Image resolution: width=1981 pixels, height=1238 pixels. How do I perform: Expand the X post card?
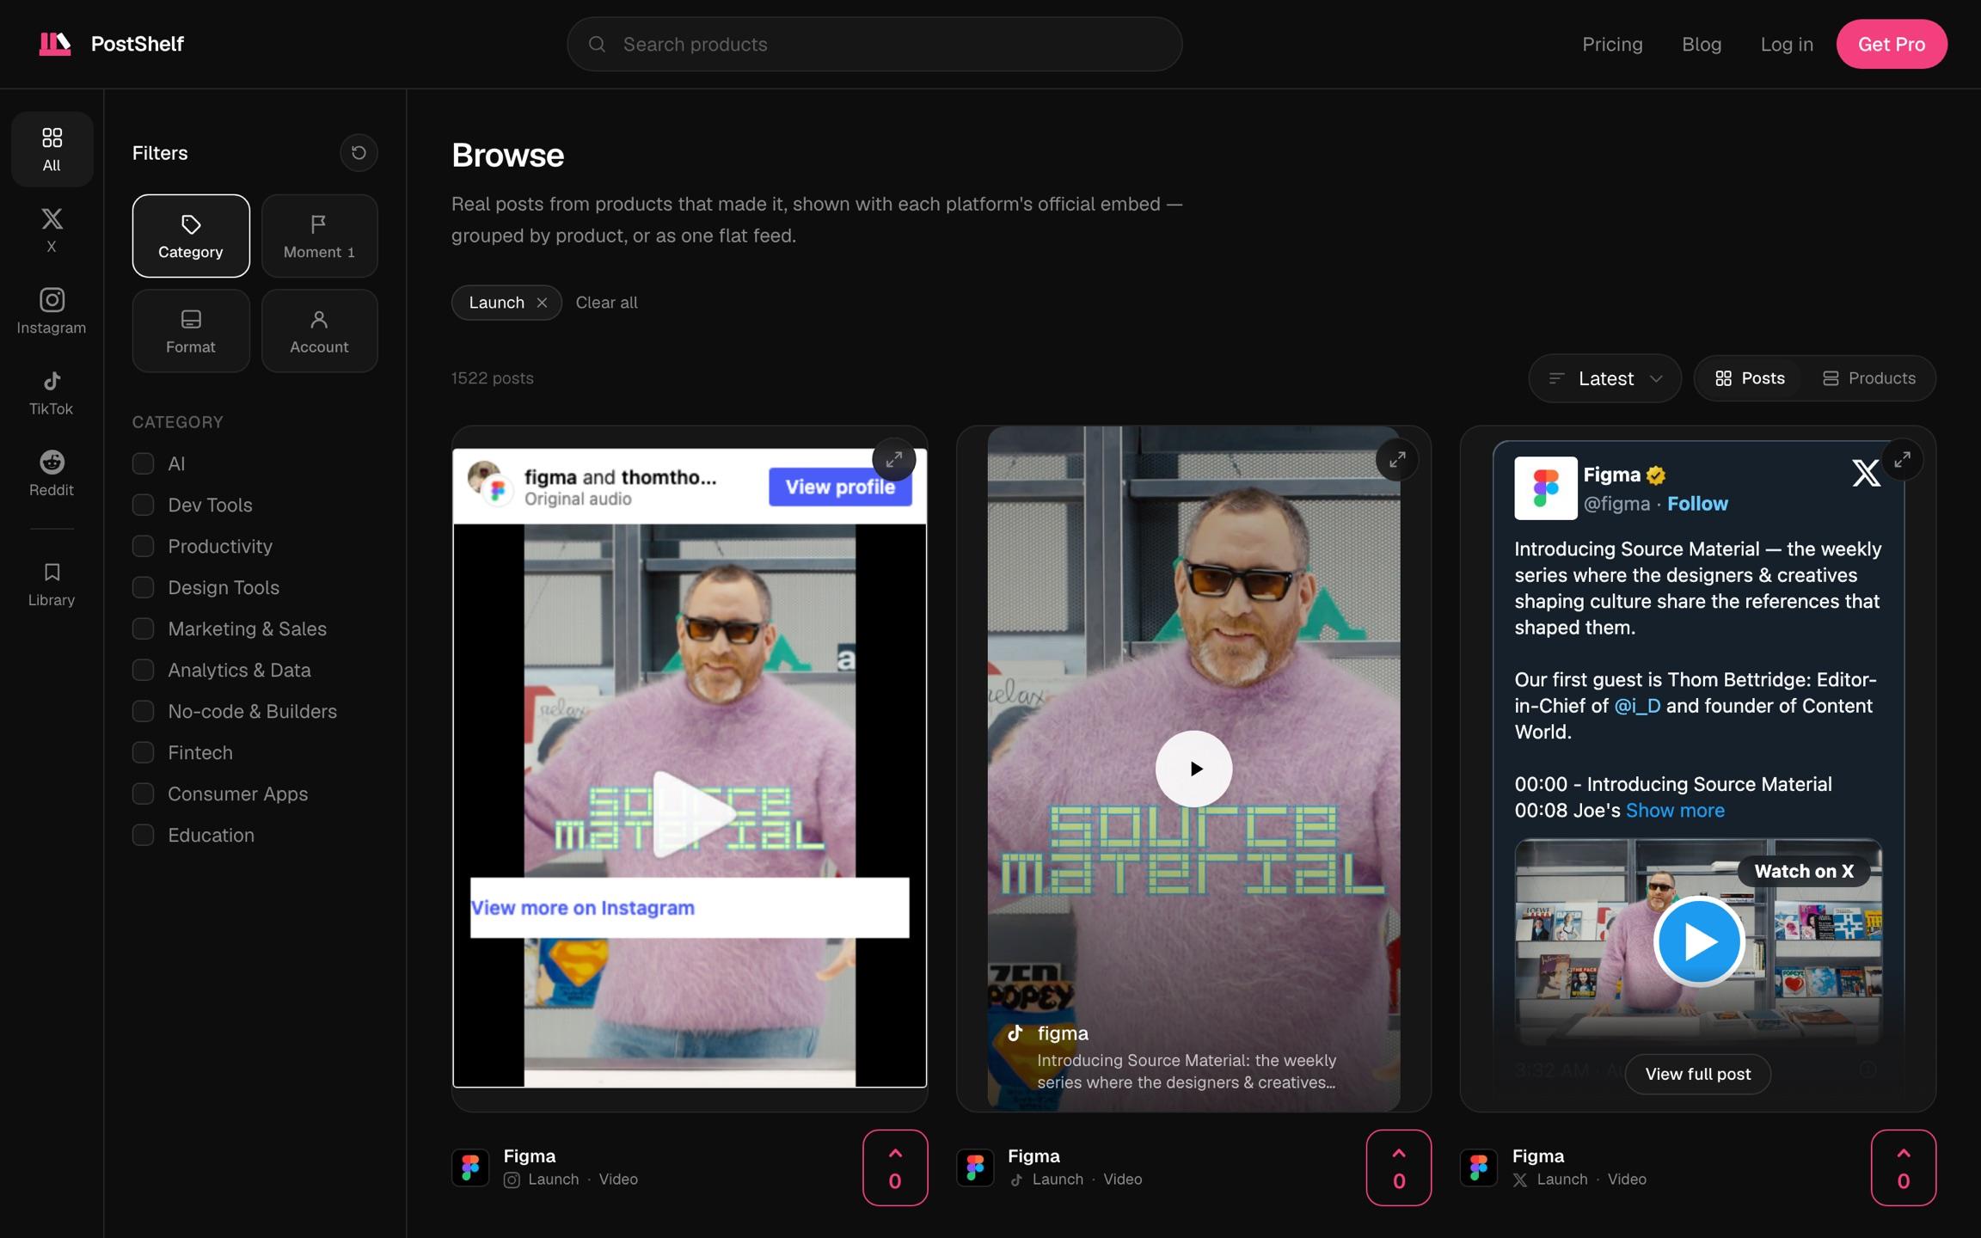(x=1902, y=460)
